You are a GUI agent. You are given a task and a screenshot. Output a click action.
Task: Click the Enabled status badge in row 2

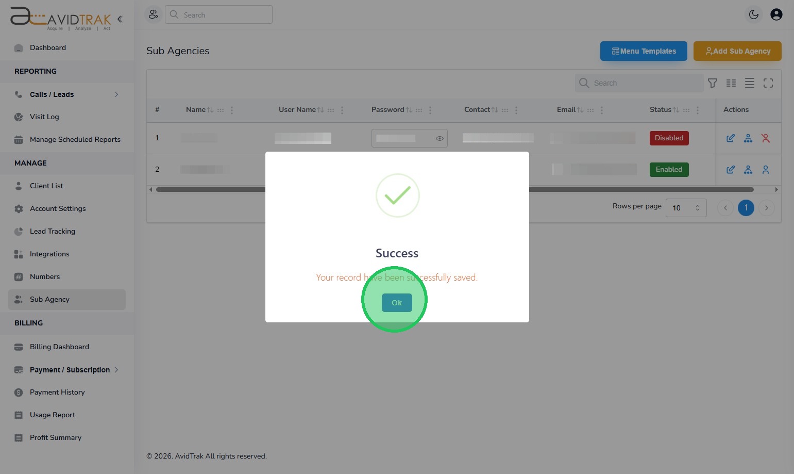tap(669, 170)
